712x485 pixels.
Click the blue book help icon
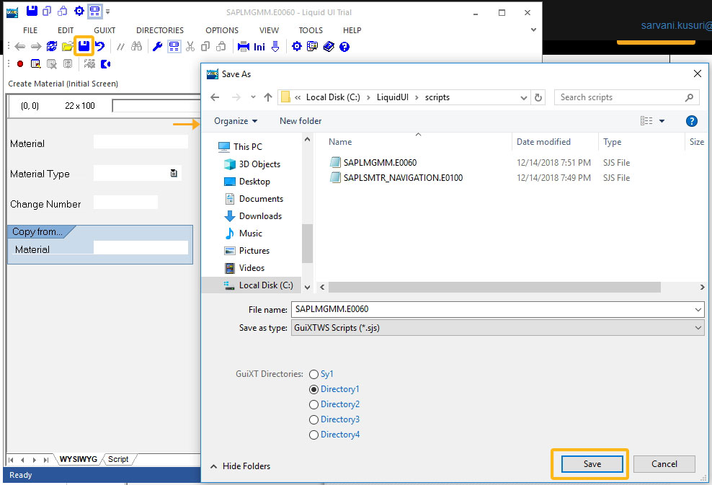[x=329, y=46]
